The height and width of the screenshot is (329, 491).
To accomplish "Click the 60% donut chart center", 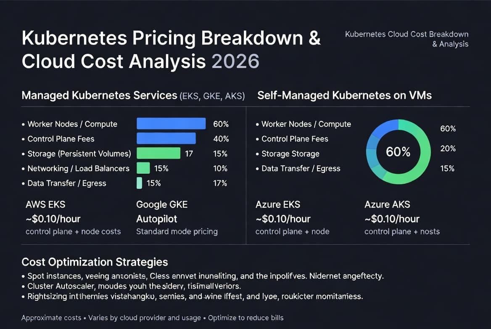I will tap(398, 151).
